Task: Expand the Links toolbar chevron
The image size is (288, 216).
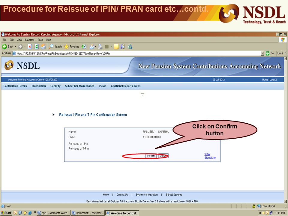Action: click(x=285, y=53)
